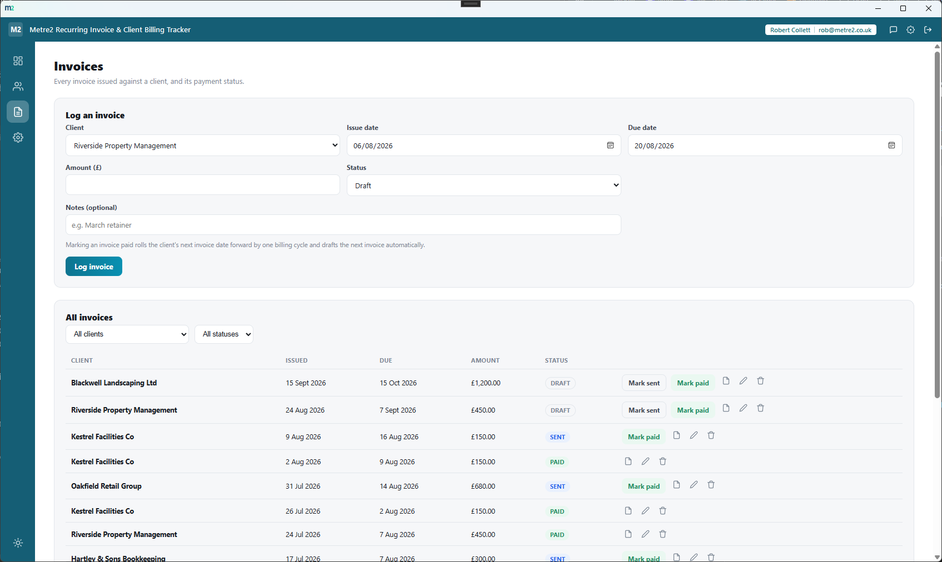Screen dimensions: 942x562
Task: Mark Kestrel 9 Aug invoice as paid
Action: pos(644,437)
